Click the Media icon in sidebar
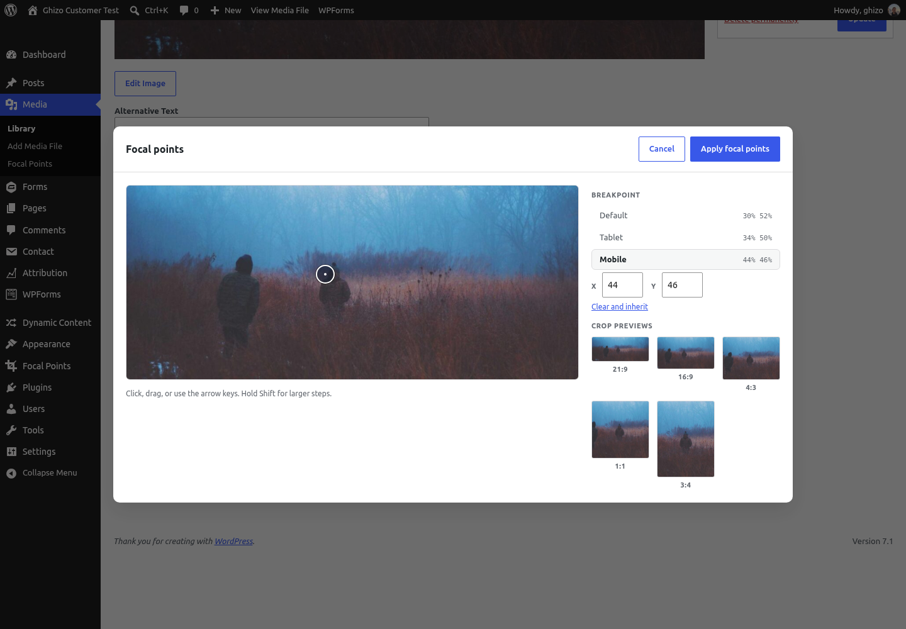The image size is (906, 629). [11, 104]
